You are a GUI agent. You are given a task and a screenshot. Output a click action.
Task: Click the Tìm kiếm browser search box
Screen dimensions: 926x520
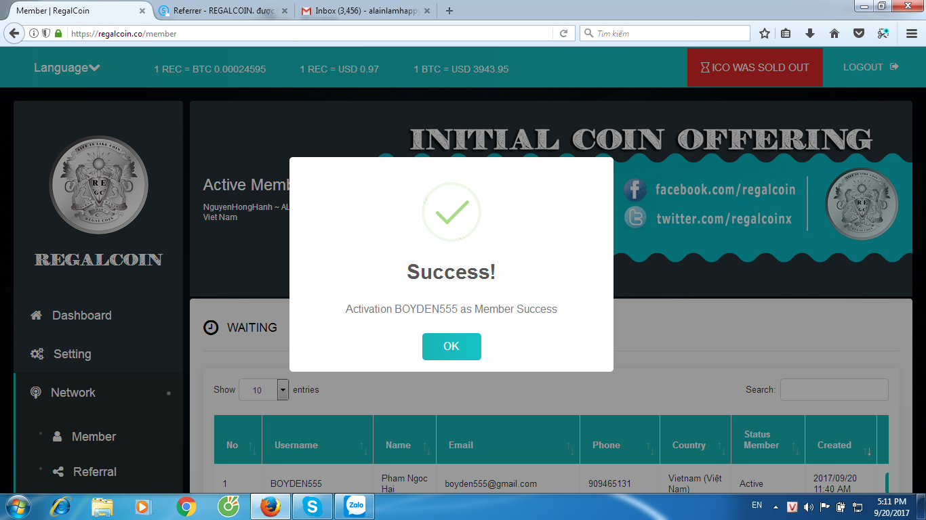(665, 33)
